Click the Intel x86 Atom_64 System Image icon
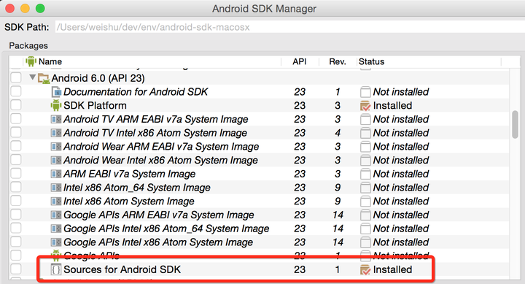The width and height of the screenshot is (525, 284). pyautogui.click(x=56, y=188)
